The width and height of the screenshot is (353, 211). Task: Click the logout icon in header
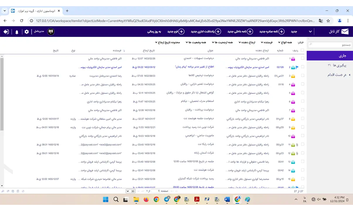(6, 32)
